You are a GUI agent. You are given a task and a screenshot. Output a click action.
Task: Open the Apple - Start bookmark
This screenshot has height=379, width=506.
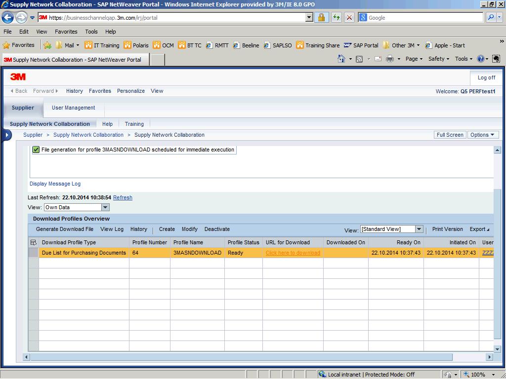[445, 45]
